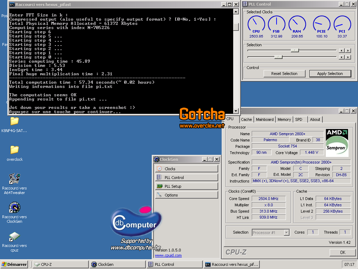Click the L1 Data value 64 KBytes
The image size is (358, 269).
pyautogui.click(x=333, y=199)
